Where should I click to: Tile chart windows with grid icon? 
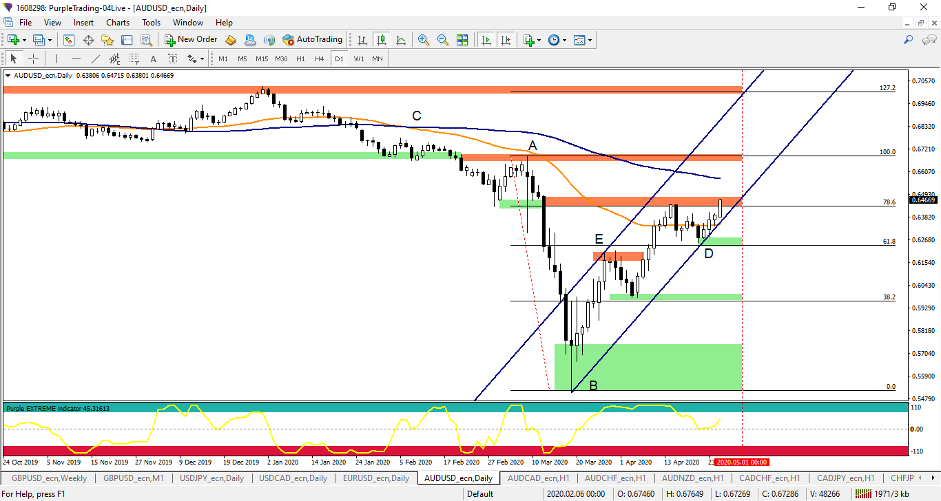coord(462,40)
